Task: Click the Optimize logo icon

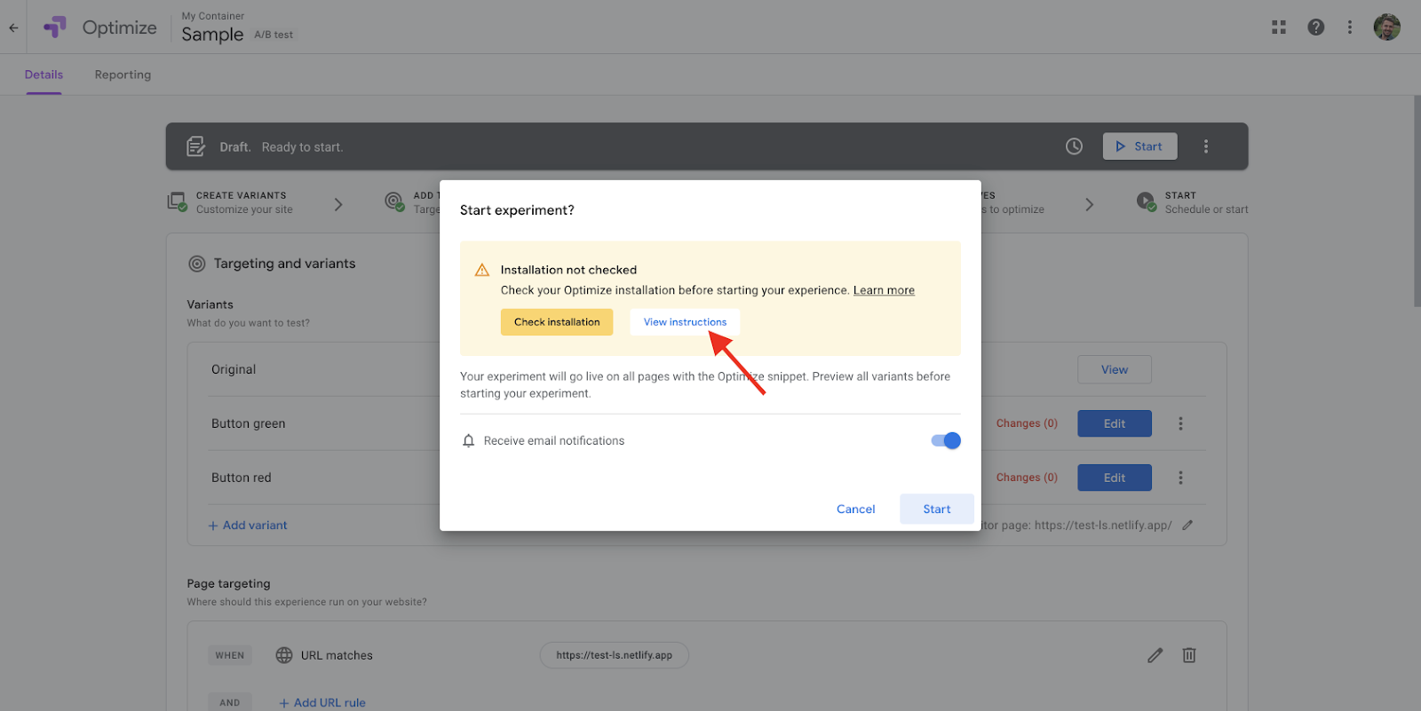Action: (55, 28)
